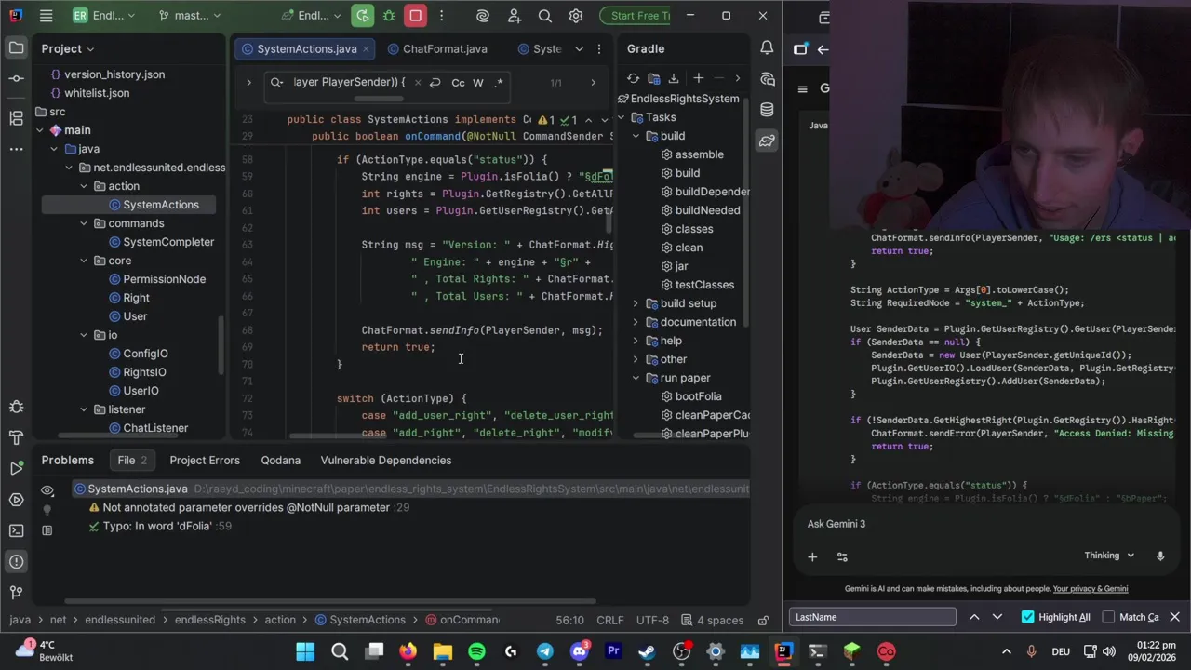Viewport: 1191px width, 670px height.
Task: Click 4 spaces indent setting
Action: [713, 620]
